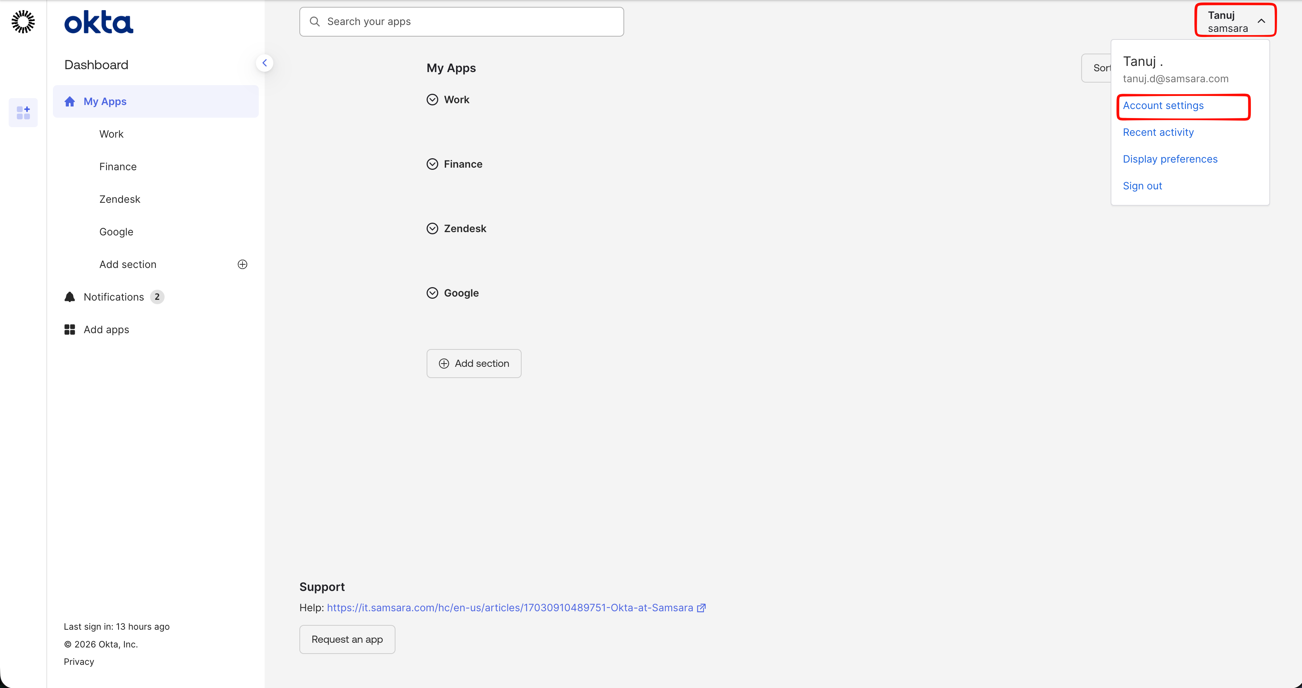1302x688 pixels.
Task: Go to Finance section in sidebar
Action: tap(118, 167)
